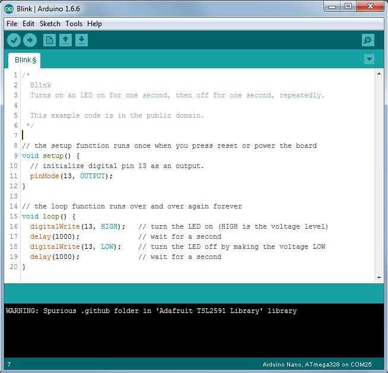Open the Edit menu
388x373 pixels.
coord(28,24)
